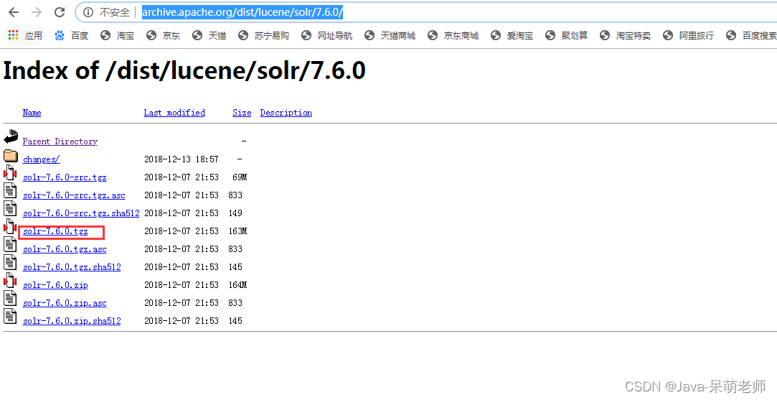Viewport: 777px width, 400px height.
Task: Click document icon beside solr-7.6.0.zip.asc
Action: pyautogui.click(x=11, y=298)
